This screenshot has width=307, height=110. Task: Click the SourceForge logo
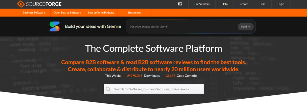[39, 4]
